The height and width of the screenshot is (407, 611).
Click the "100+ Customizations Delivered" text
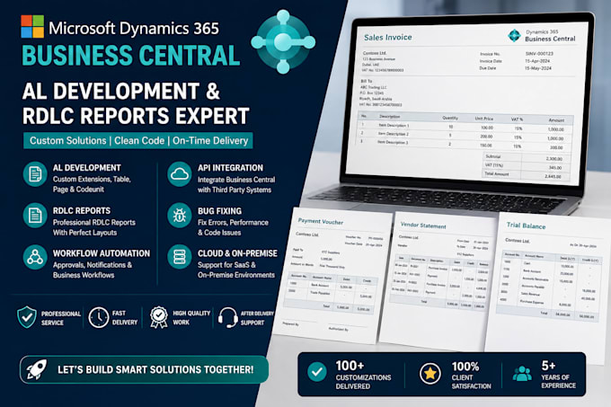[364, 375]
